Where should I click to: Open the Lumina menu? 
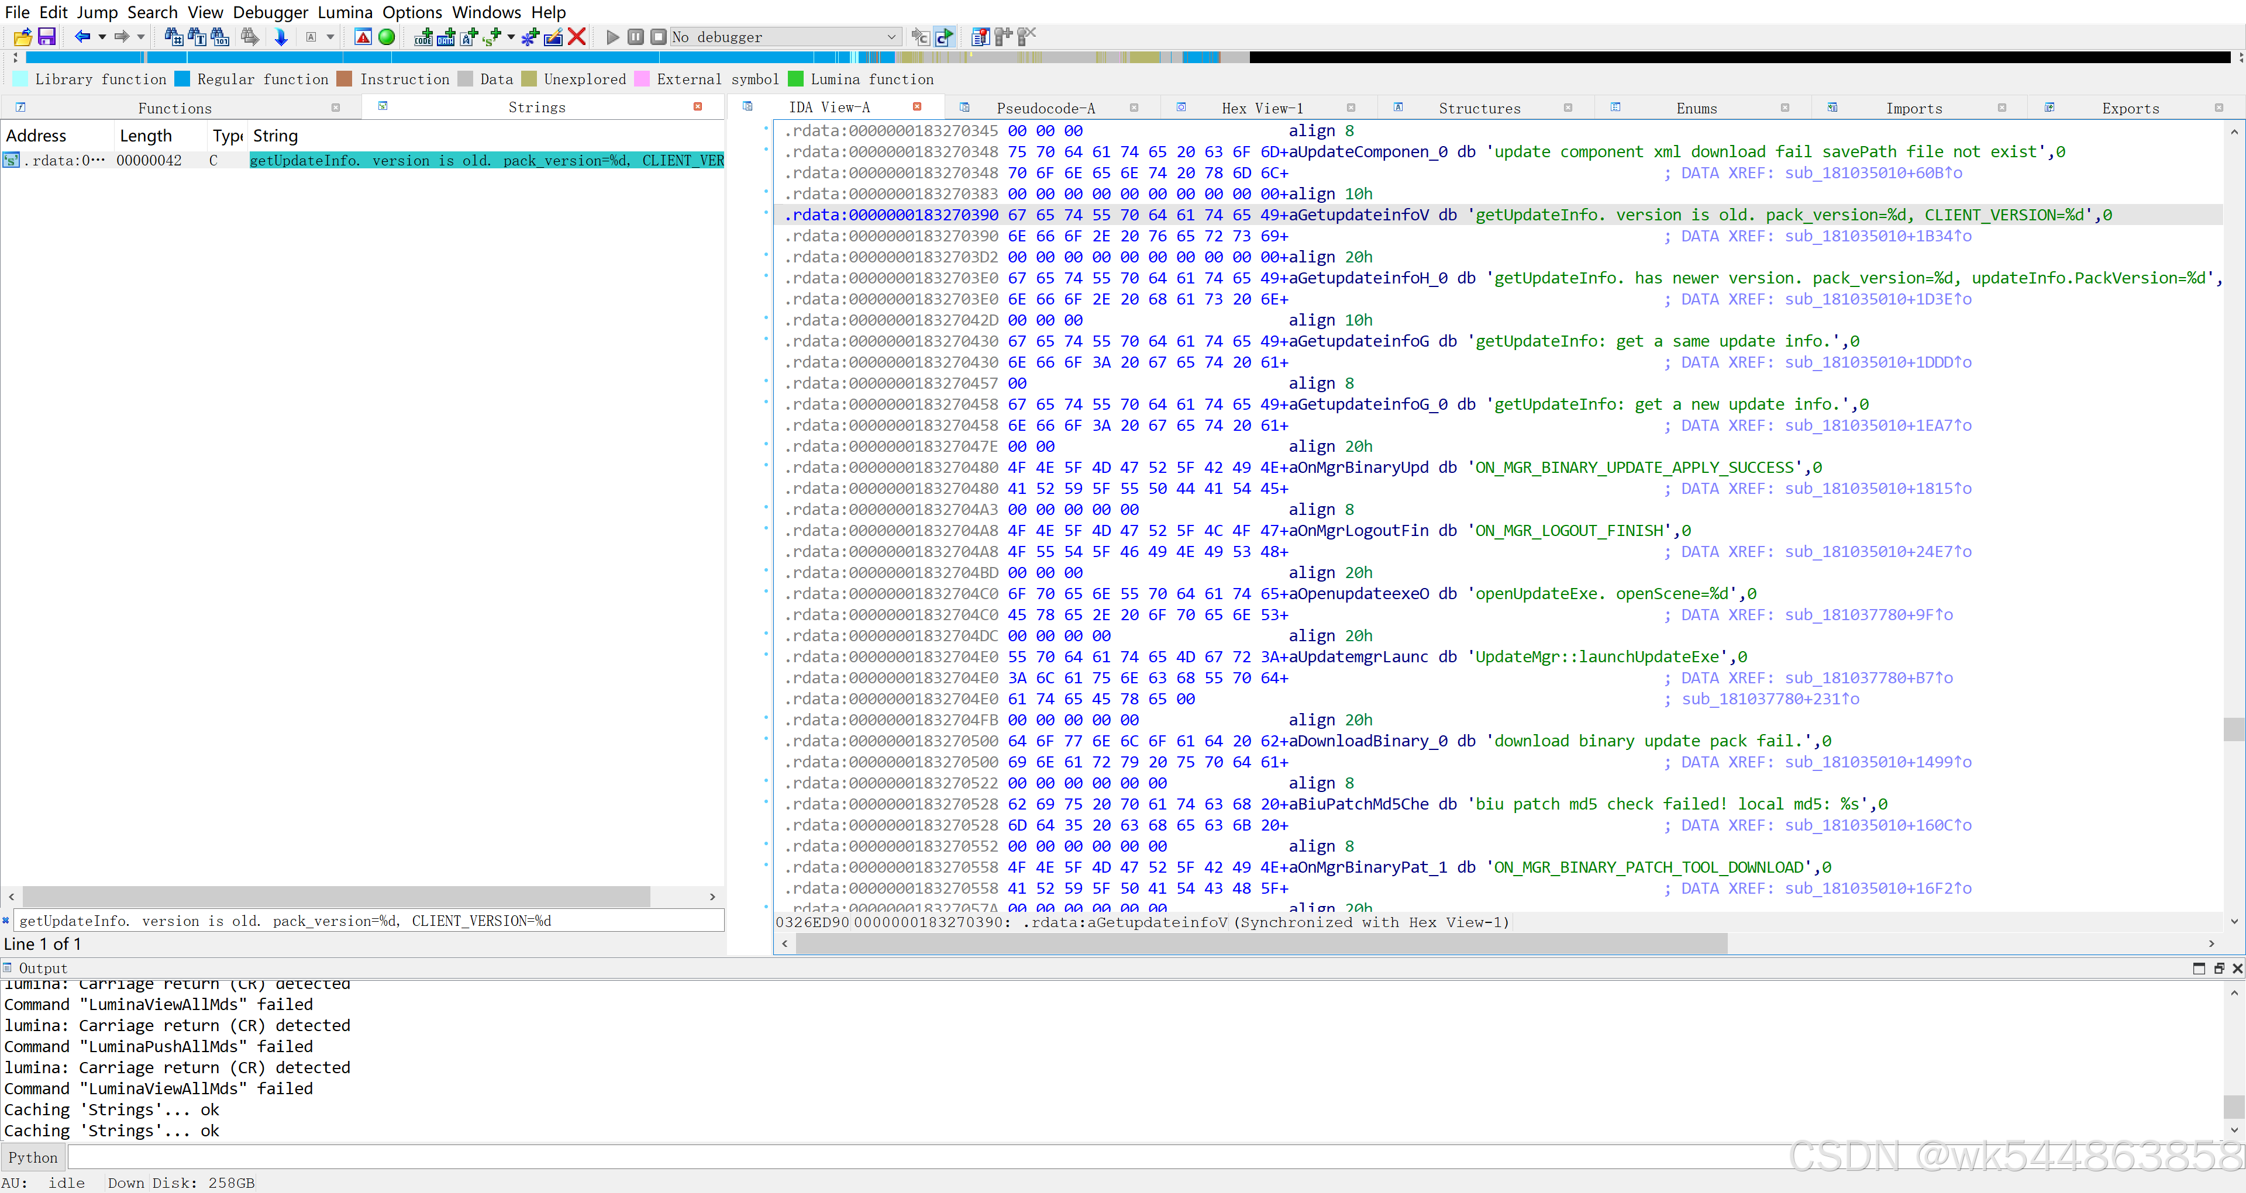(345, 12)
